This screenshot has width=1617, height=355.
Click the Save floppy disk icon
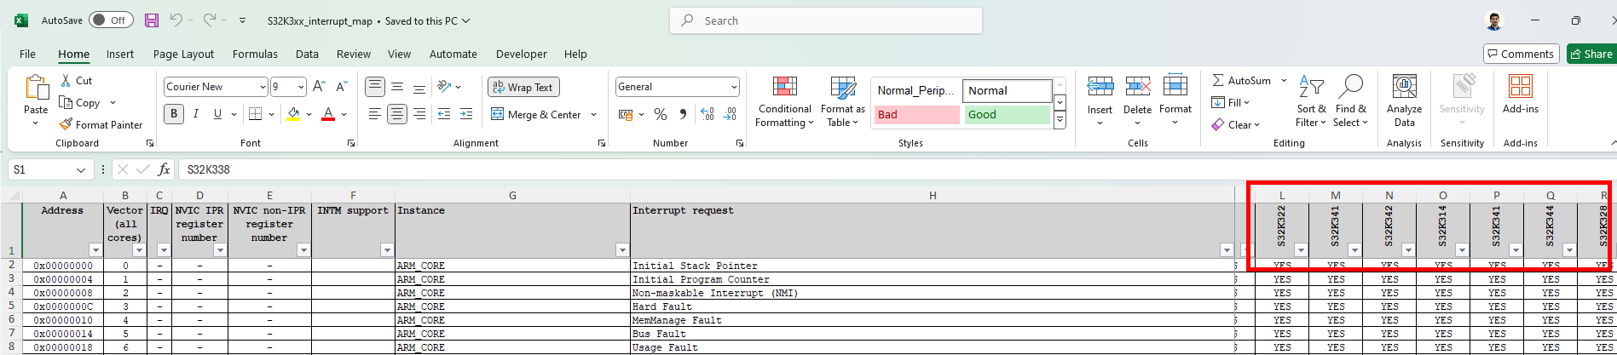[152, 20]
